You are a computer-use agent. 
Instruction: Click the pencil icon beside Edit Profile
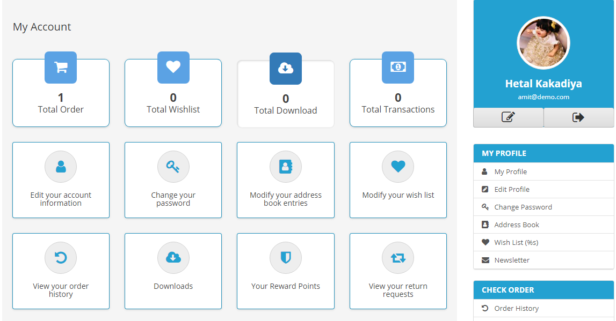pyautogui.click(x=485, y=189)
